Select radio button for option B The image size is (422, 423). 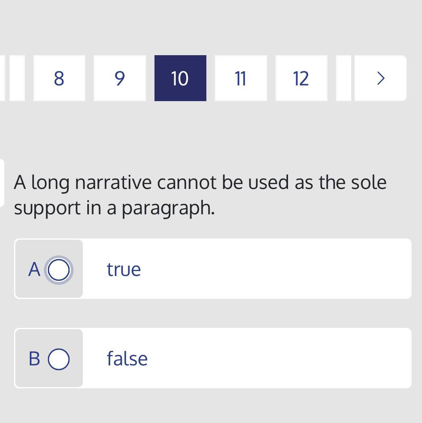pos(59,359)
